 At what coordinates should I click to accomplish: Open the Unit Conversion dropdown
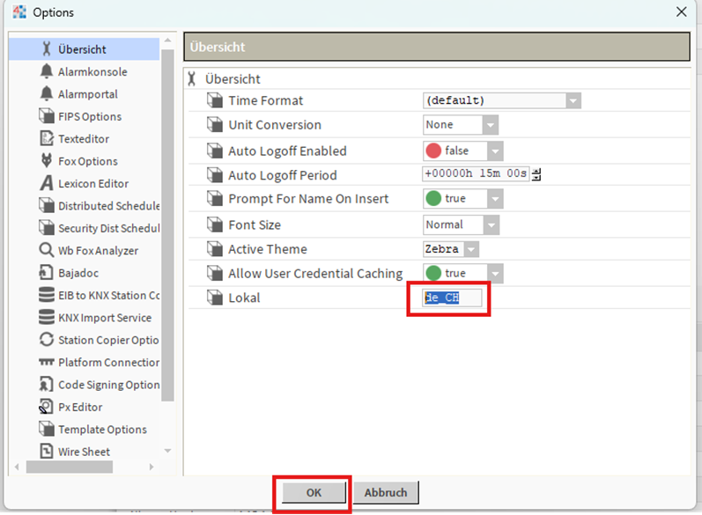tap(491, 125)
